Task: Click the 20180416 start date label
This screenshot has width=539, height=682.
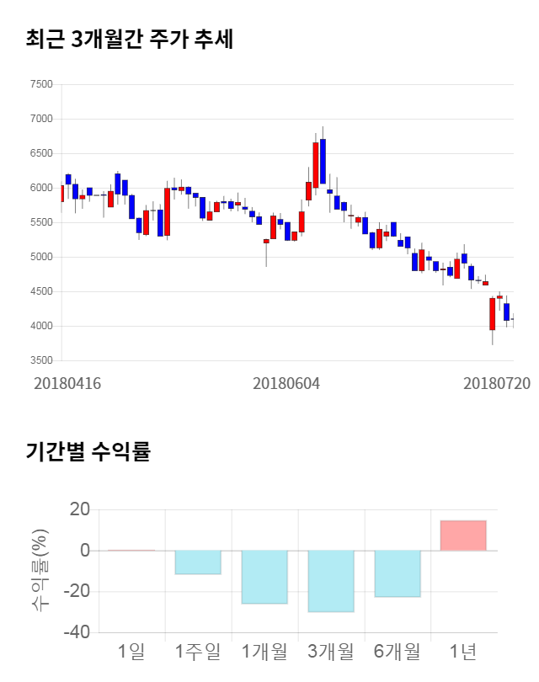Action: coord(67,383)
